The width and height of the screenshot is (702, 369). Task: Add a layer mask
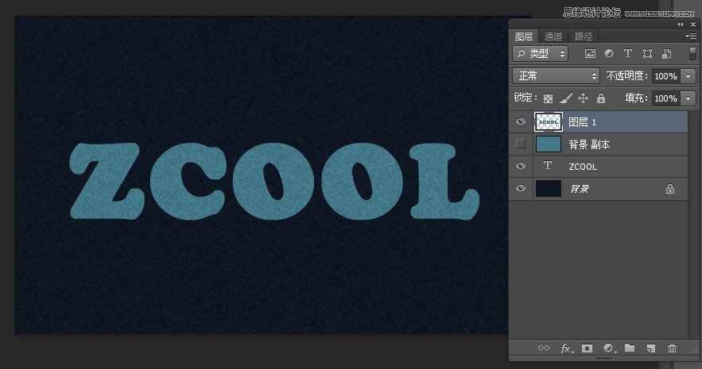point(587,348)
